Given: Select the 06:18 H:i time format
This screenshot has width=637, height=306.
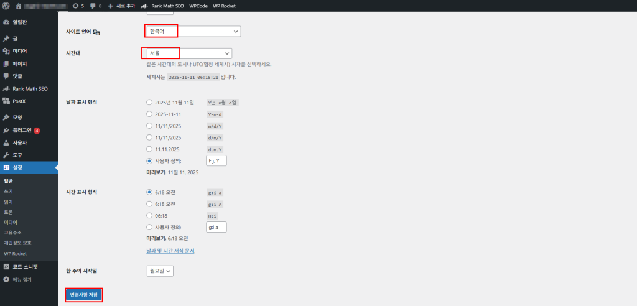Looking at the screenshot, I should (149, 216).
